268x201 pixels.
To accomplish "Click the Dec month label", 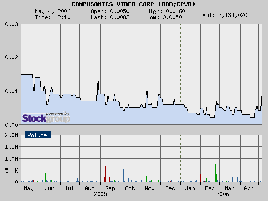I will [170, 188].
